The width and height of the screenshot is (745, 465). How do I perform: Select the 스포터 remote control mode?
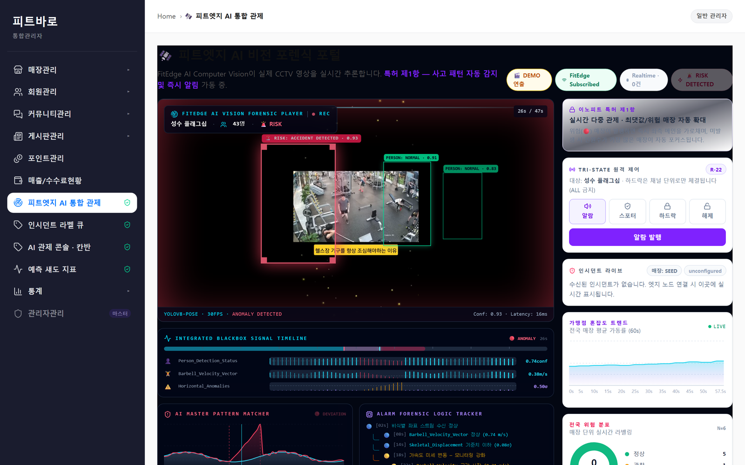coord(627,212)
